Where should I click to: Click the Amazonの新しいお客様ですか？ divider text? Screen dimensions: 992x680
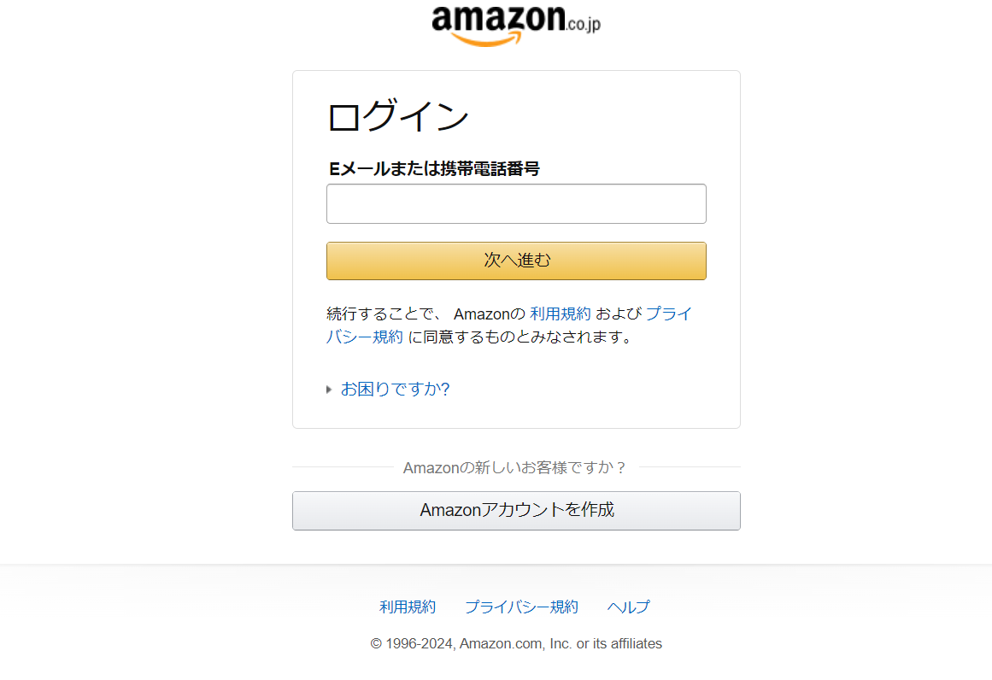[515, 467]
